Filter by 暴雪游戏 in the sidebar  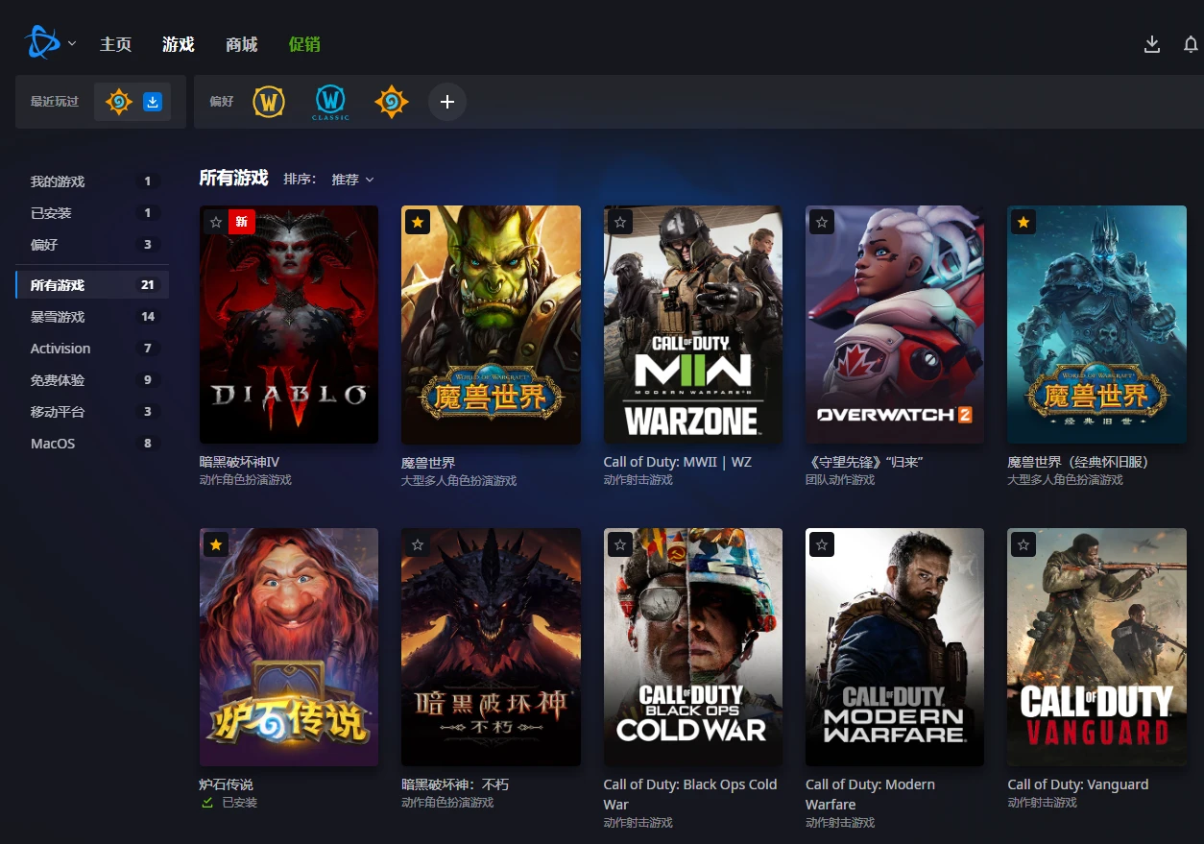[x=92, y=317]
